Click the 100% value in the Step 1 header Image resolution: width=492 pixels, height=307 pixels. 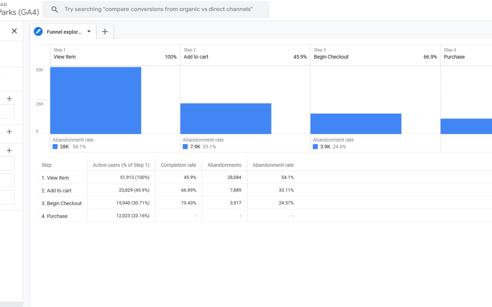(x=171, y=57)
